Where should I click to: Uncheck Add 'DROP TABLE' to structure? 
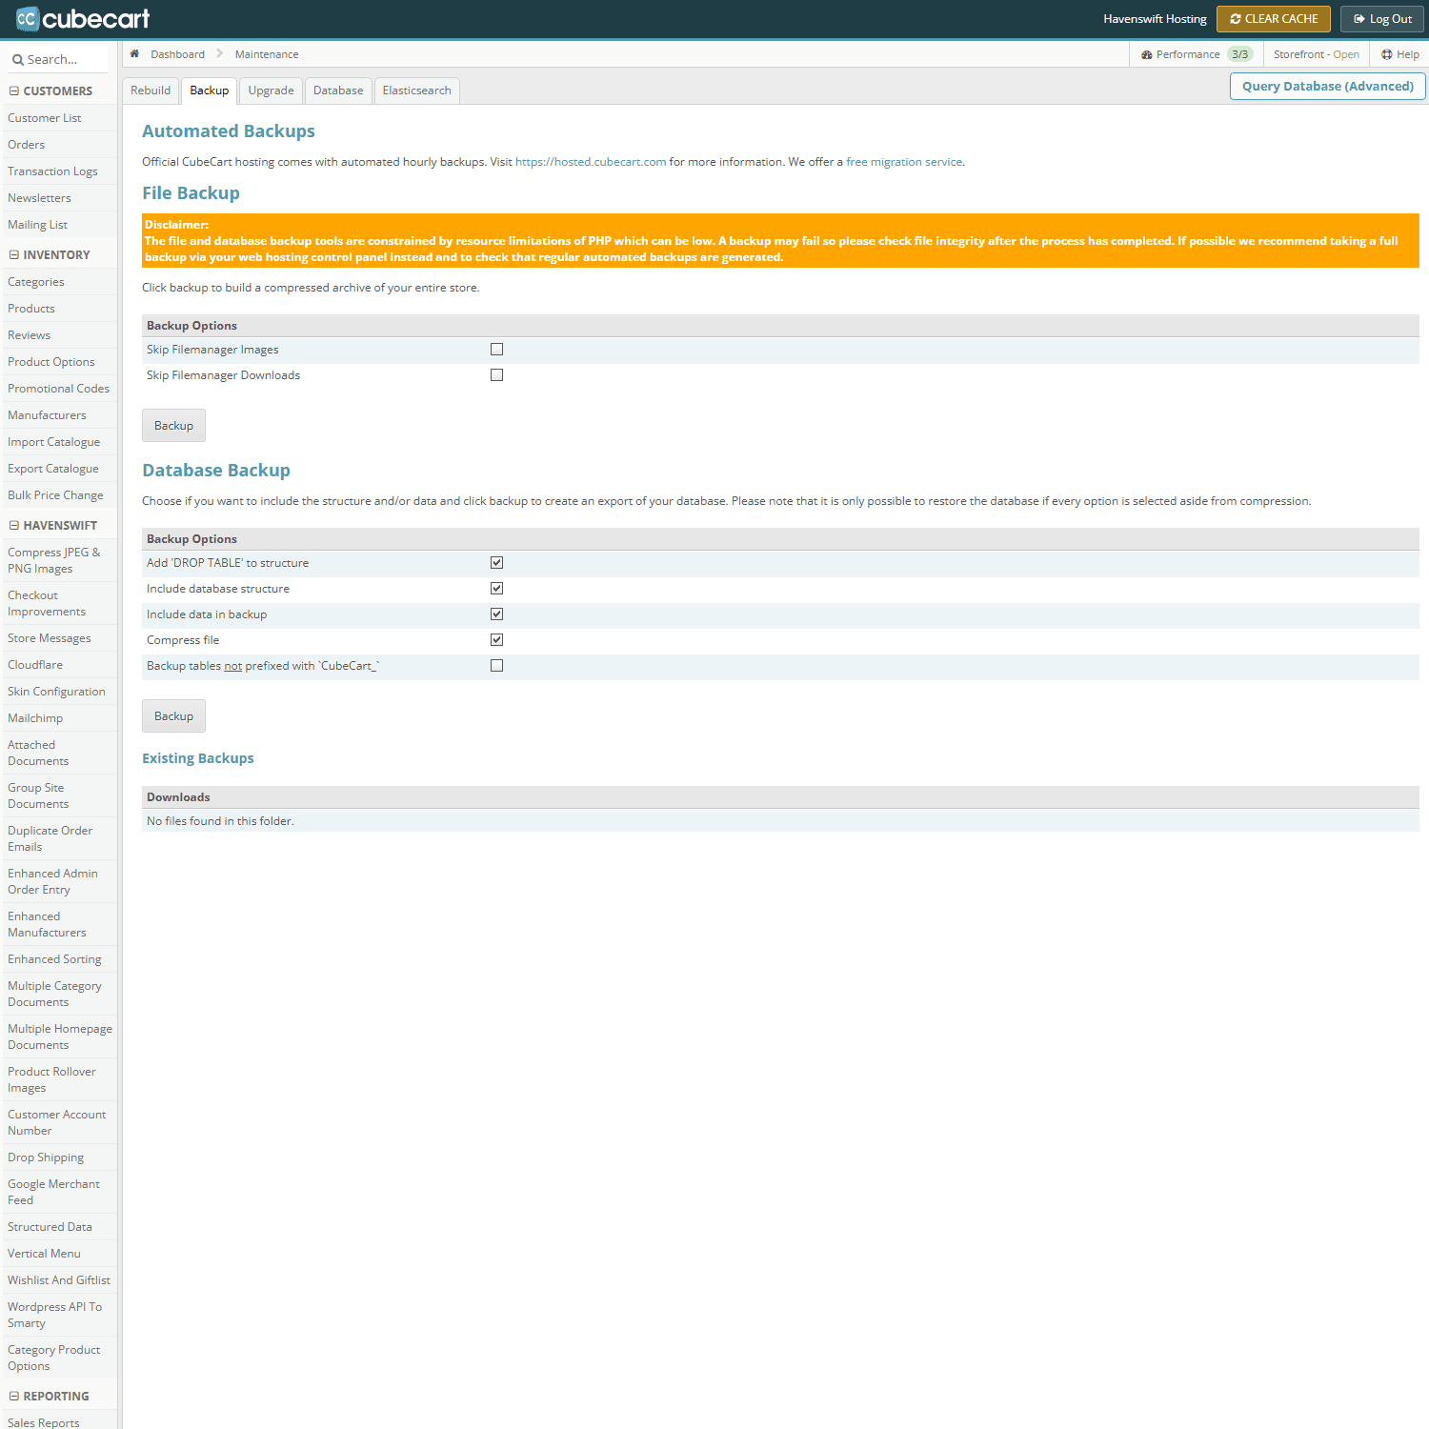(x=496, y=563)
